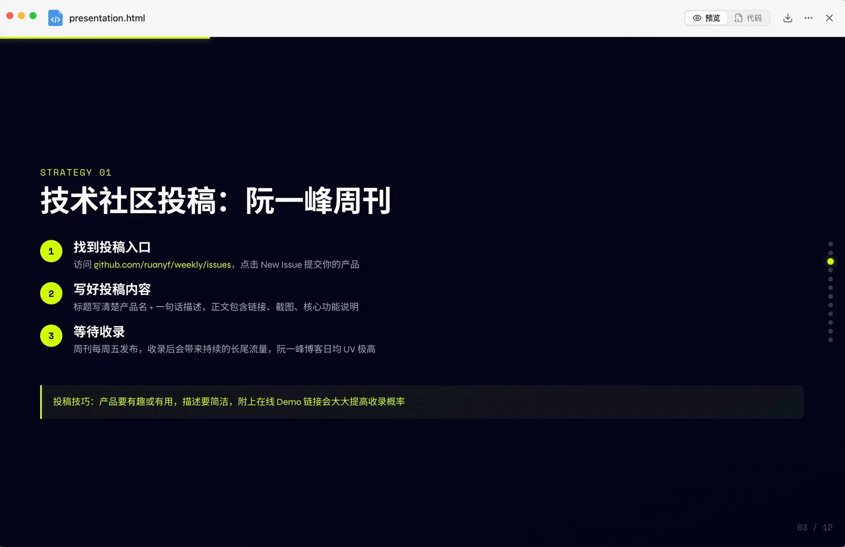Select the active green slide navigation dot

pos(830,261)
